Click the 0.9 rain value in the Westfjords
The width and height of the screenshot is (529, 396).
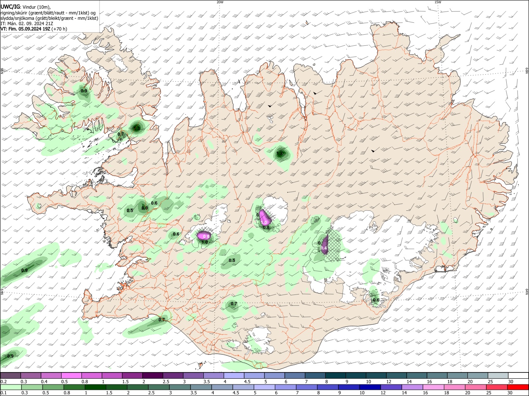pos(84,91)
